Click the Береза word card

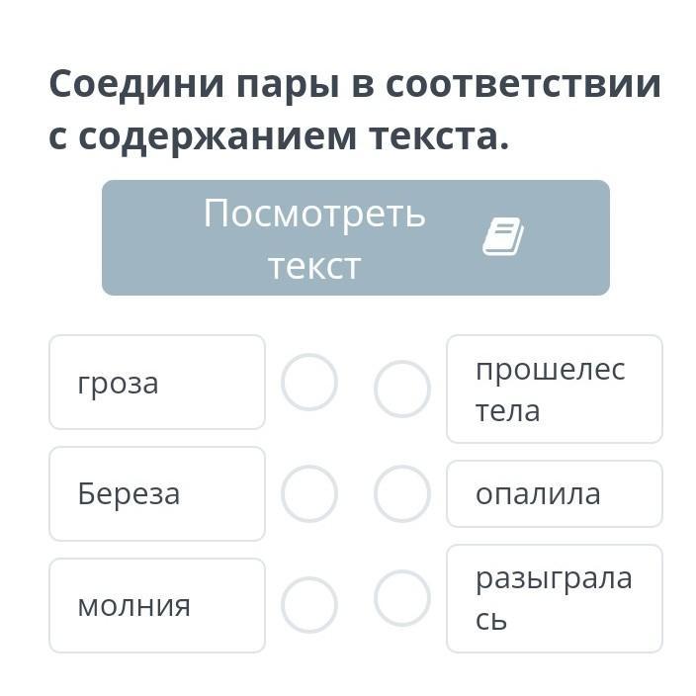157,493
